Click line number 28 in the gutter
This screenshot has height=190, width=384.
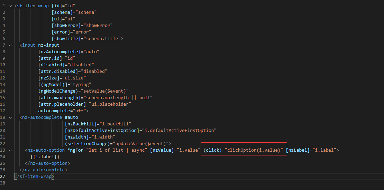coord(3,183)
